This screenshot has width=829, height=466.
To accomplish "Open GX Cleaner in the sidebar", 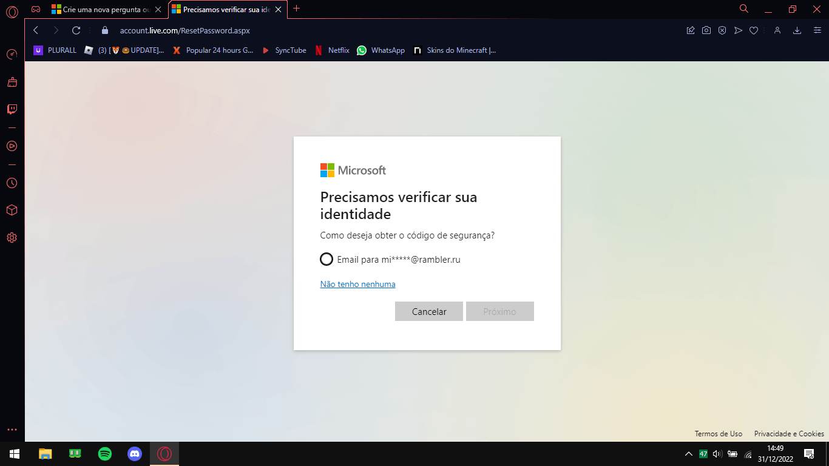I will (x=12, y=82).
